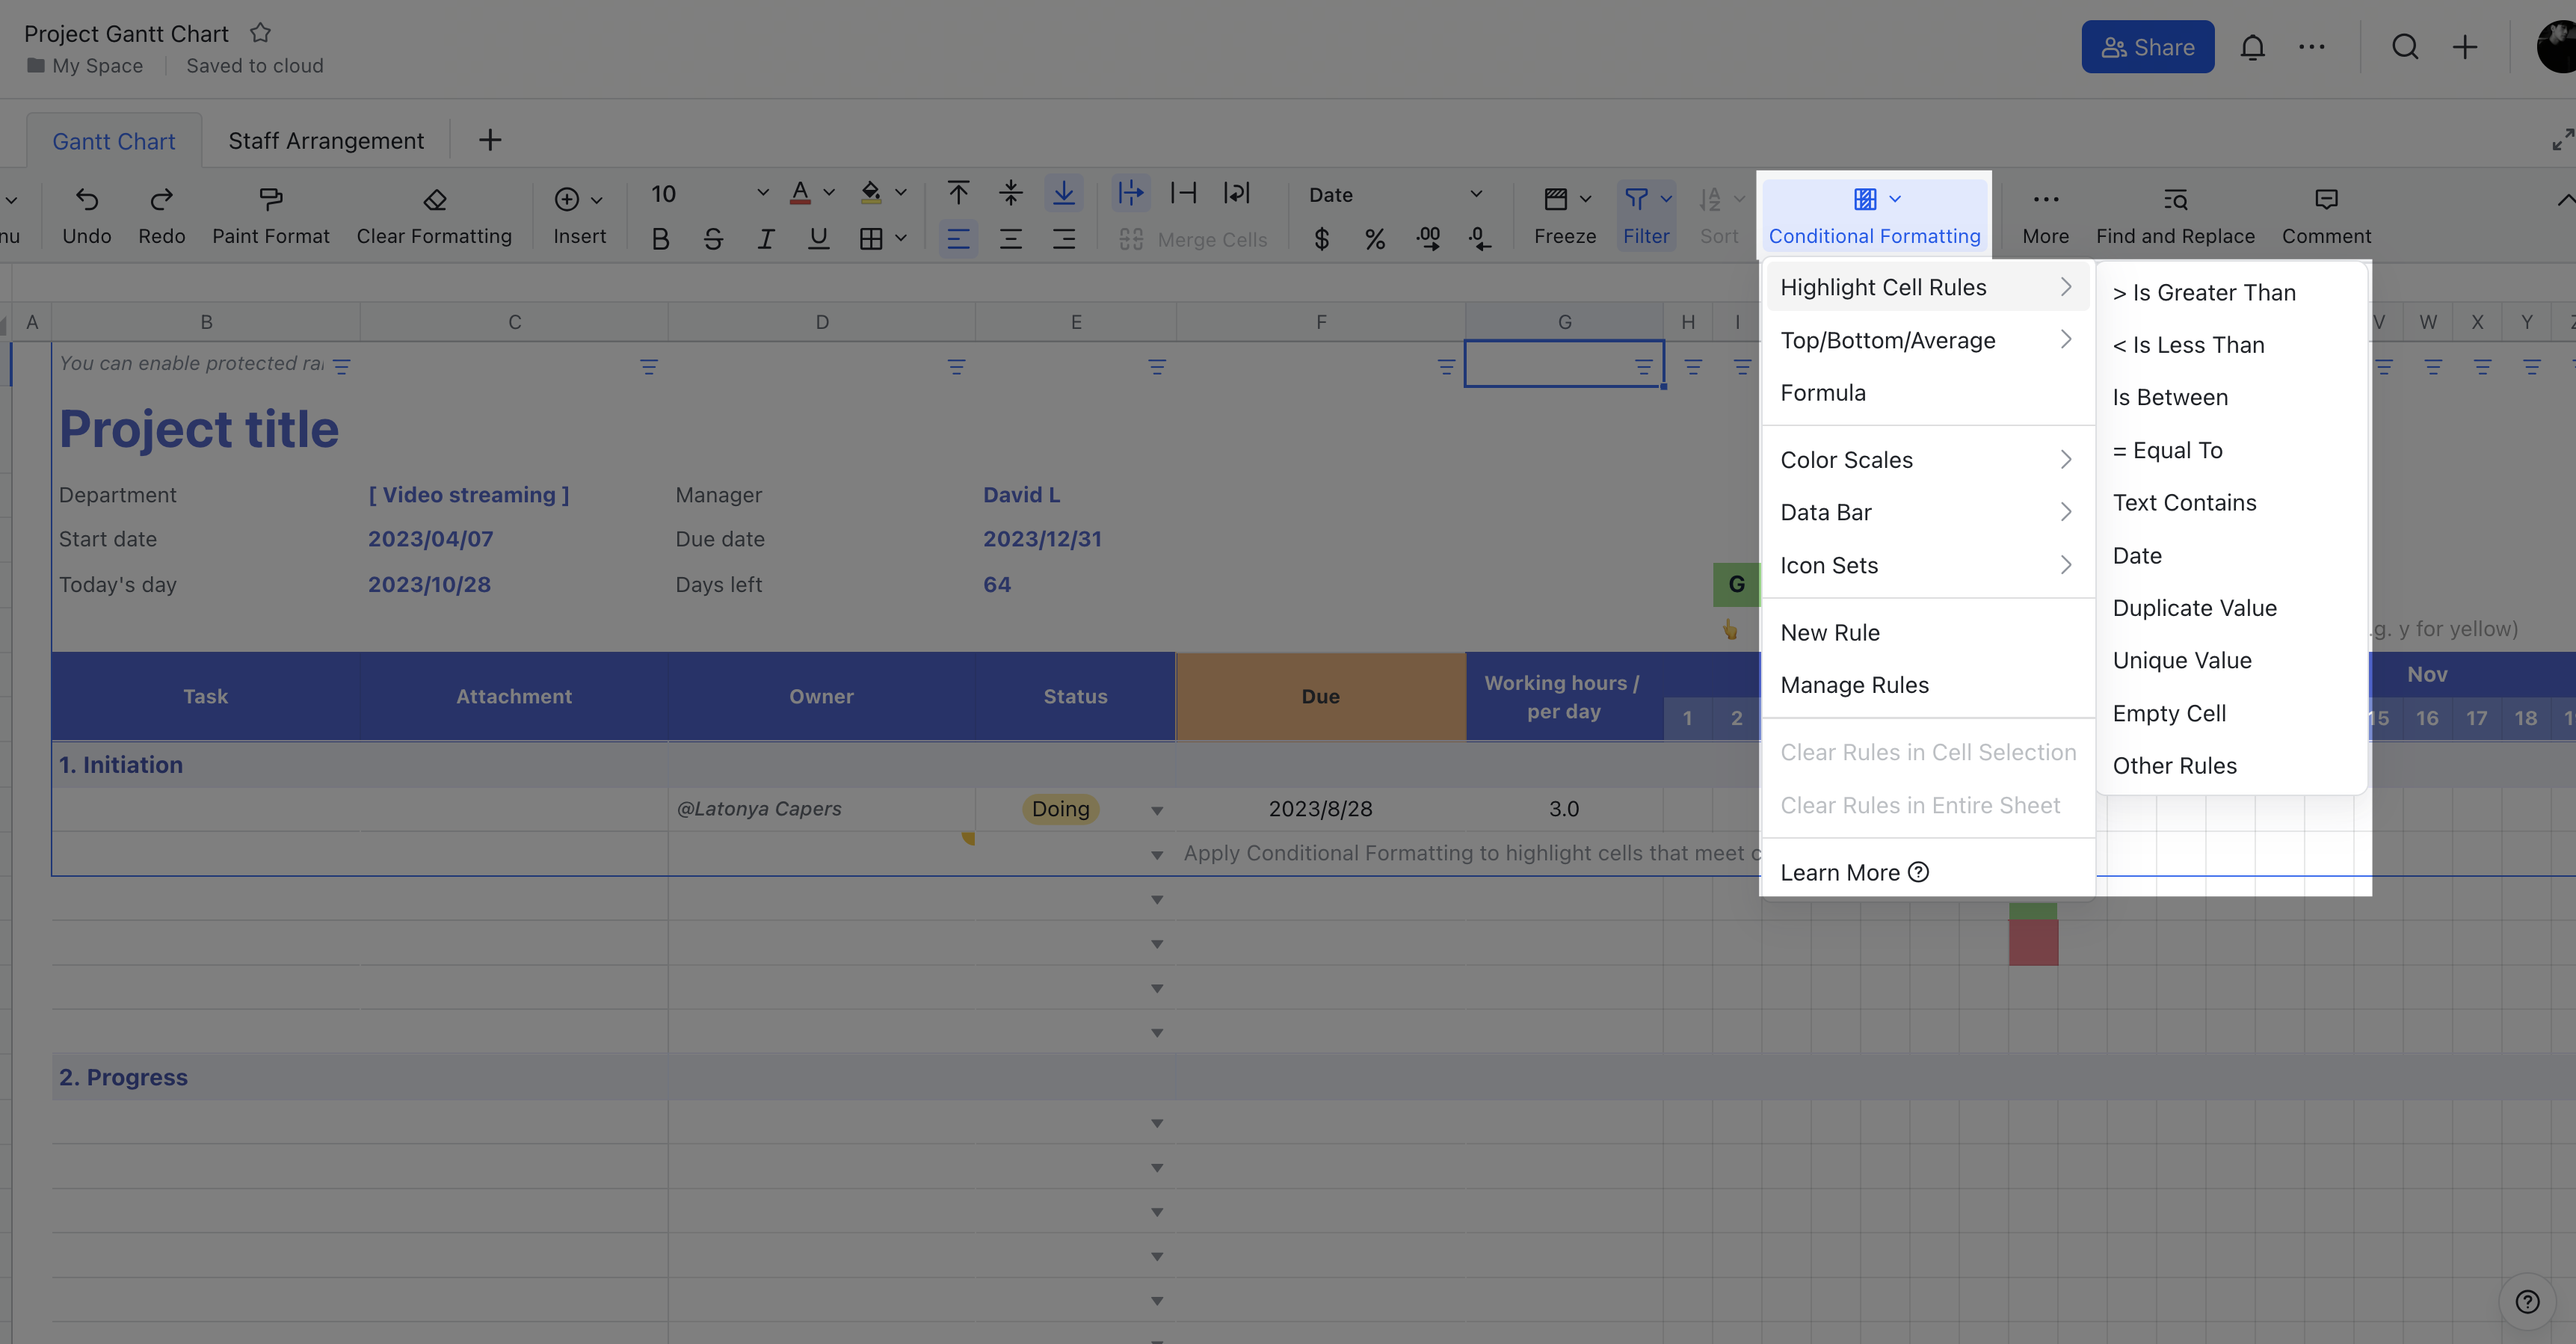Click the Merge Cells icon
This screenshot has width=2576, height=1344.
[1131, 239]
